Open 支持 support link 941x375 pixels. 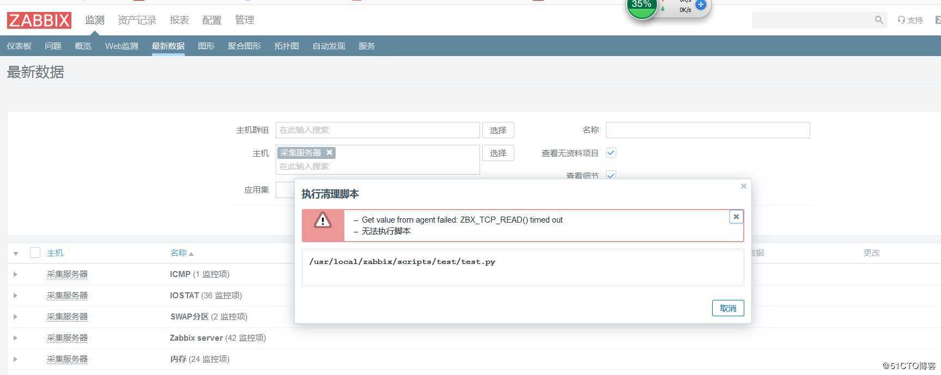click(910, 20)
